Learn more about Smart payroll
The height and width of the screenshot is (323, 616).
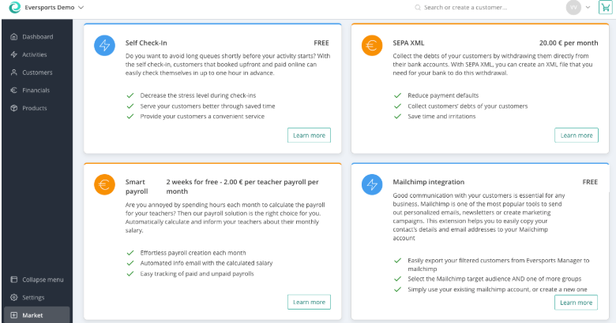tap(309, 302)
